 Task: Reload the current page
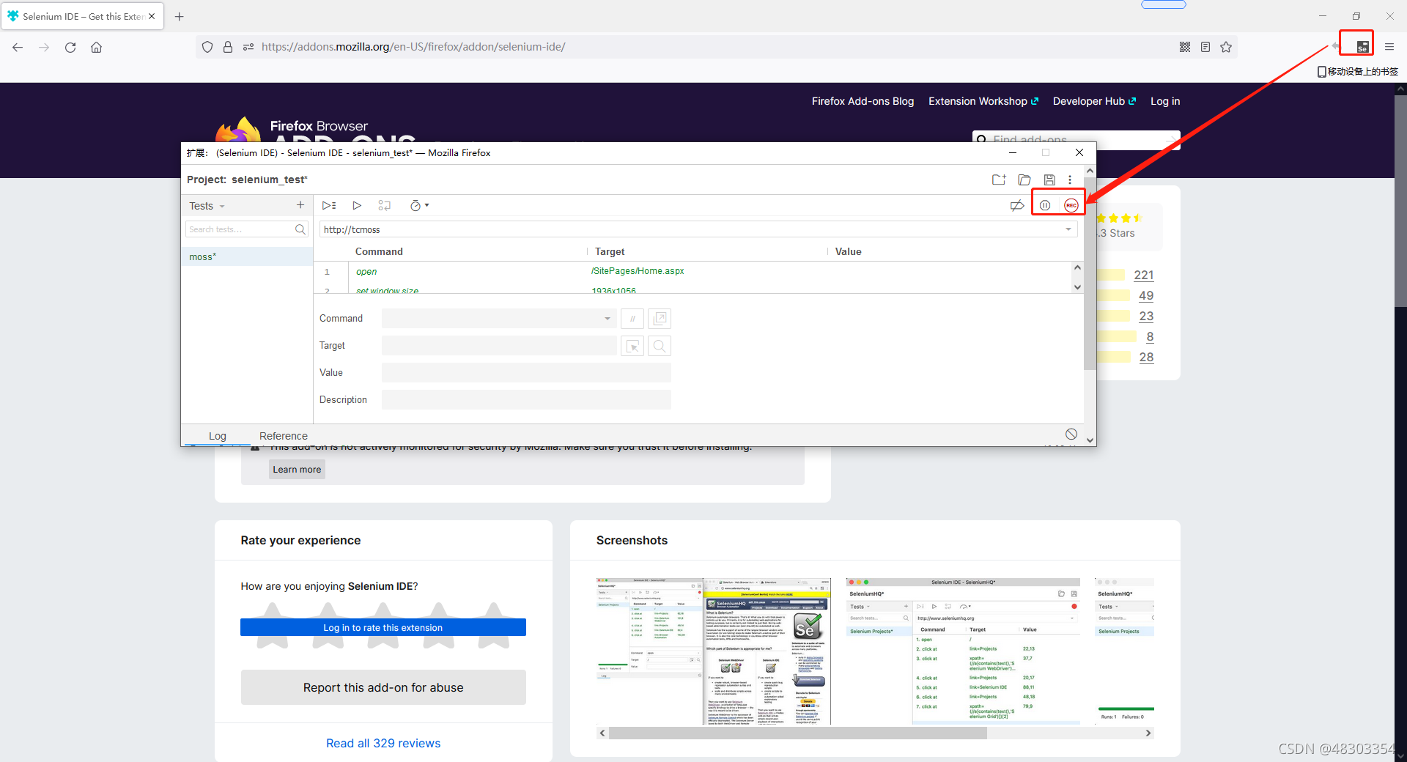click(x=70, y=47)
